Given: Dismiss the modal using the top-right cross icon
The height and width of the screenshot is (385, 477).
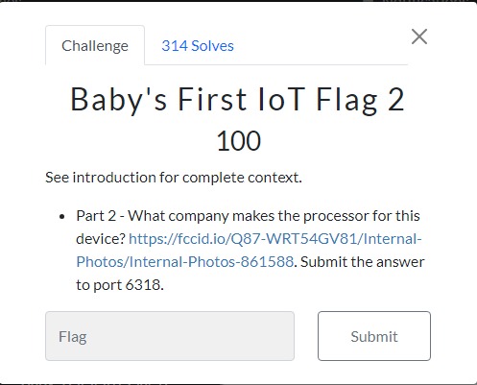Looking at the screenshot, I should click(419, 36).
